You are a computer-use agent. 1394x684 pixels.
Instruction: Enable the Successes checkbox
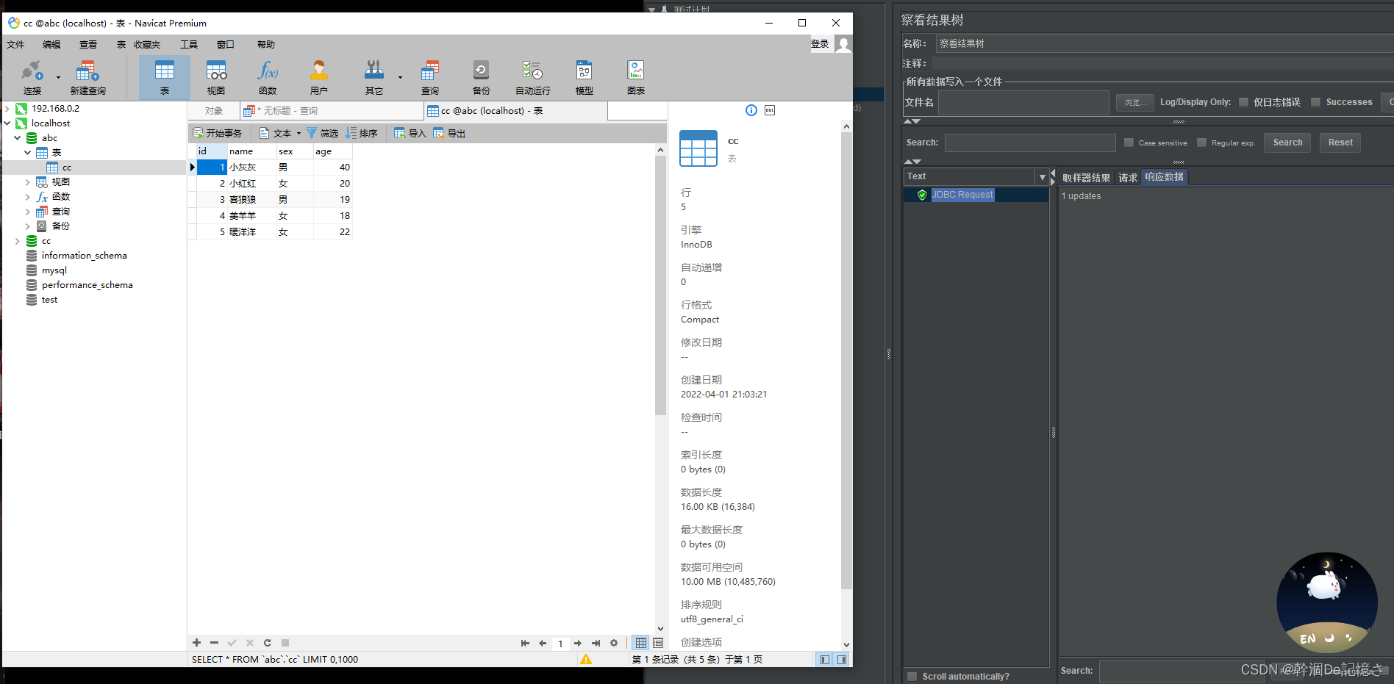coord(1315,102)
